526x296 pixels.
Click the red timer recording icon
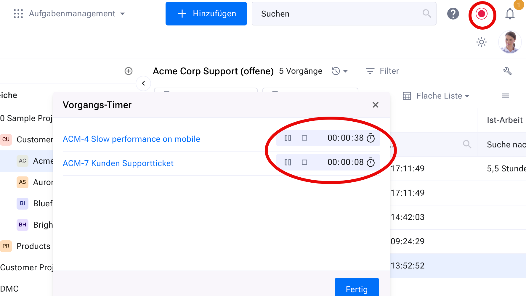482,14
